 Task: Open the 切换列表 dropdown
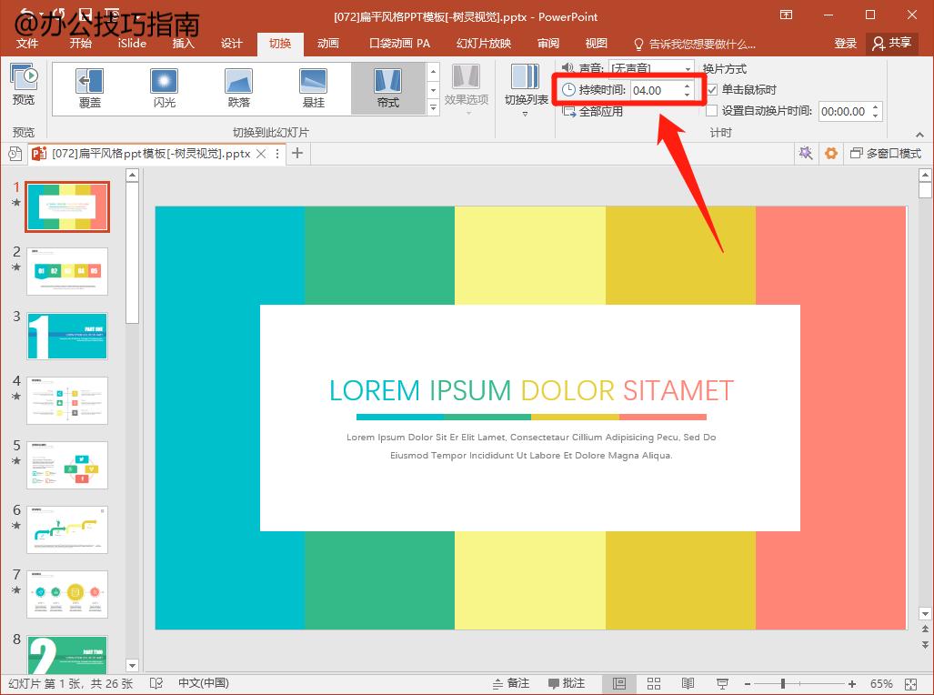526,89
